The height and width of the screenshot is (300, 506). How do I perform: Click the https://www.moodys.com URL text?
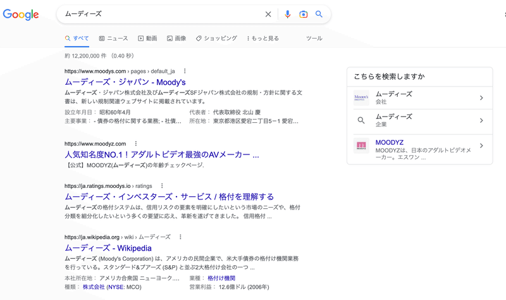(96, 71)
